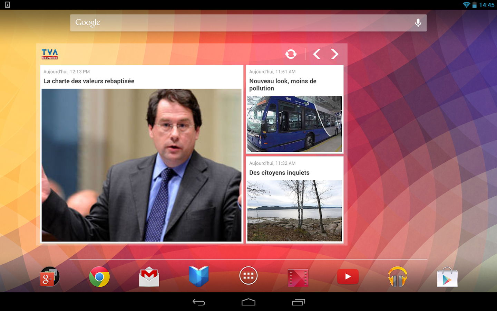The height and width of the screenshot is (311, 497).
Task: Start a voice search with the microphone
Action: pyautogui.click(x=418, y=22)
